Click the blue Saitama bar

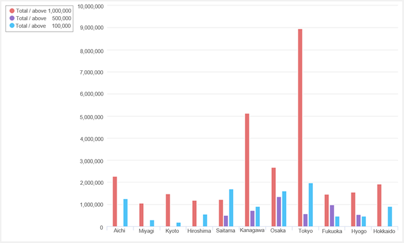[231, 208]
